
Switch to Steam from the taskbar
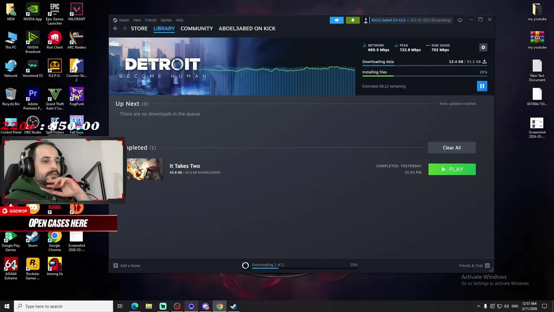[234, 306]
